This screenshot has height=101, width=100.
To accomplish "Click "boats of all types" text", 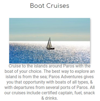I will click(x=72, y=82).
